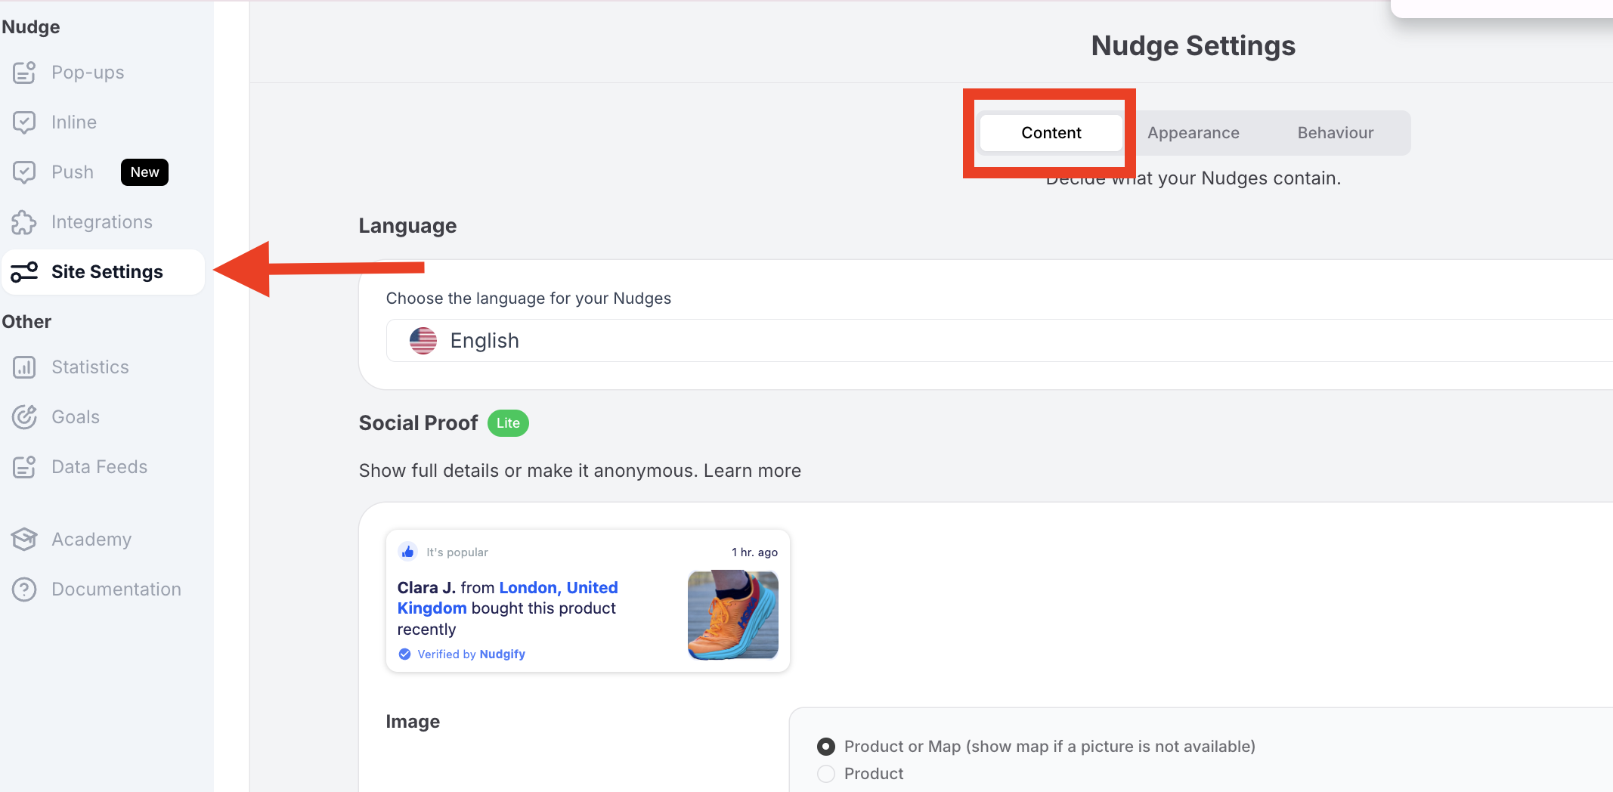
Task: Click the Social Proof section heading
Action: tap(418, 423)
